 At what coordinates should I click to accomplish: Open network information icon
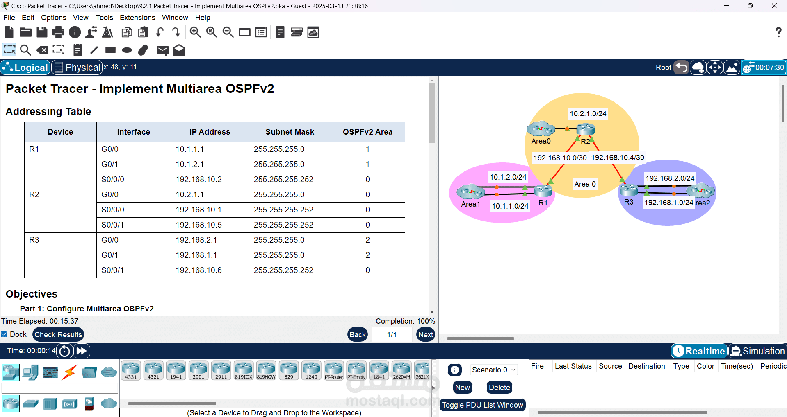click(75, 32)
